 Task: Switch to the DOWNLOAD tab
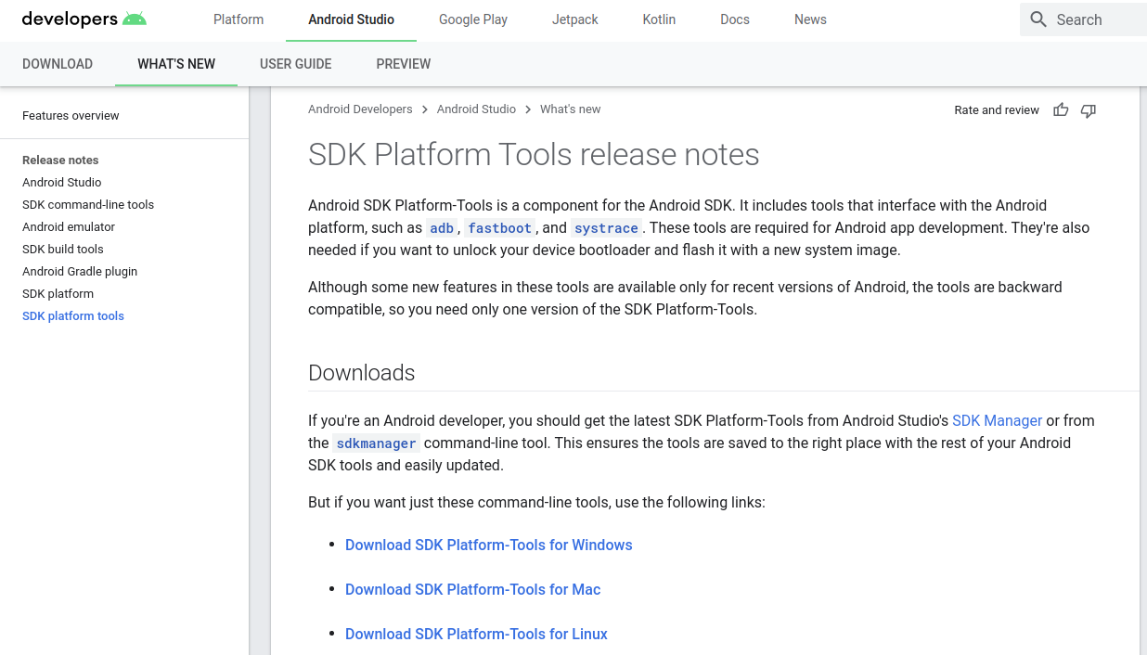(x=58, y=64)
